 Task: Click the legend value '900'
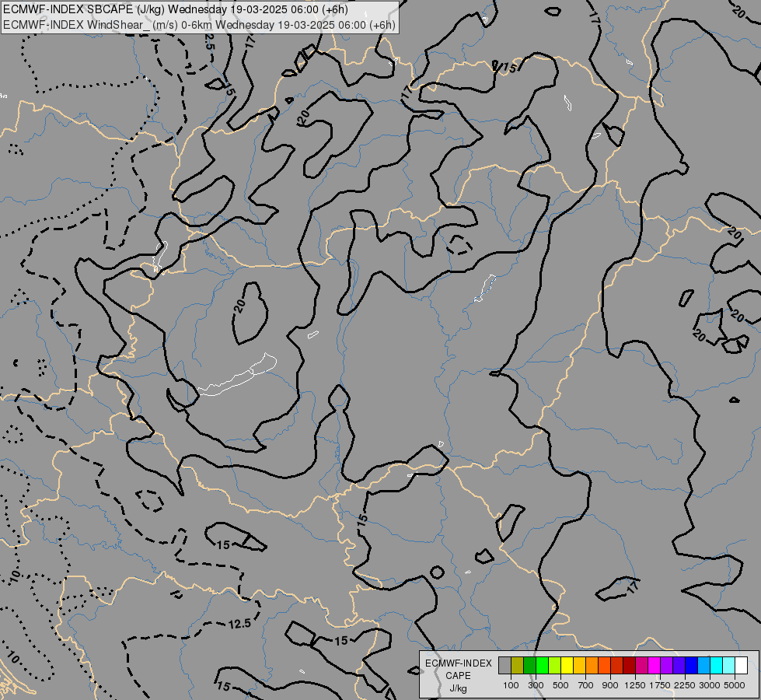(610, 685)
